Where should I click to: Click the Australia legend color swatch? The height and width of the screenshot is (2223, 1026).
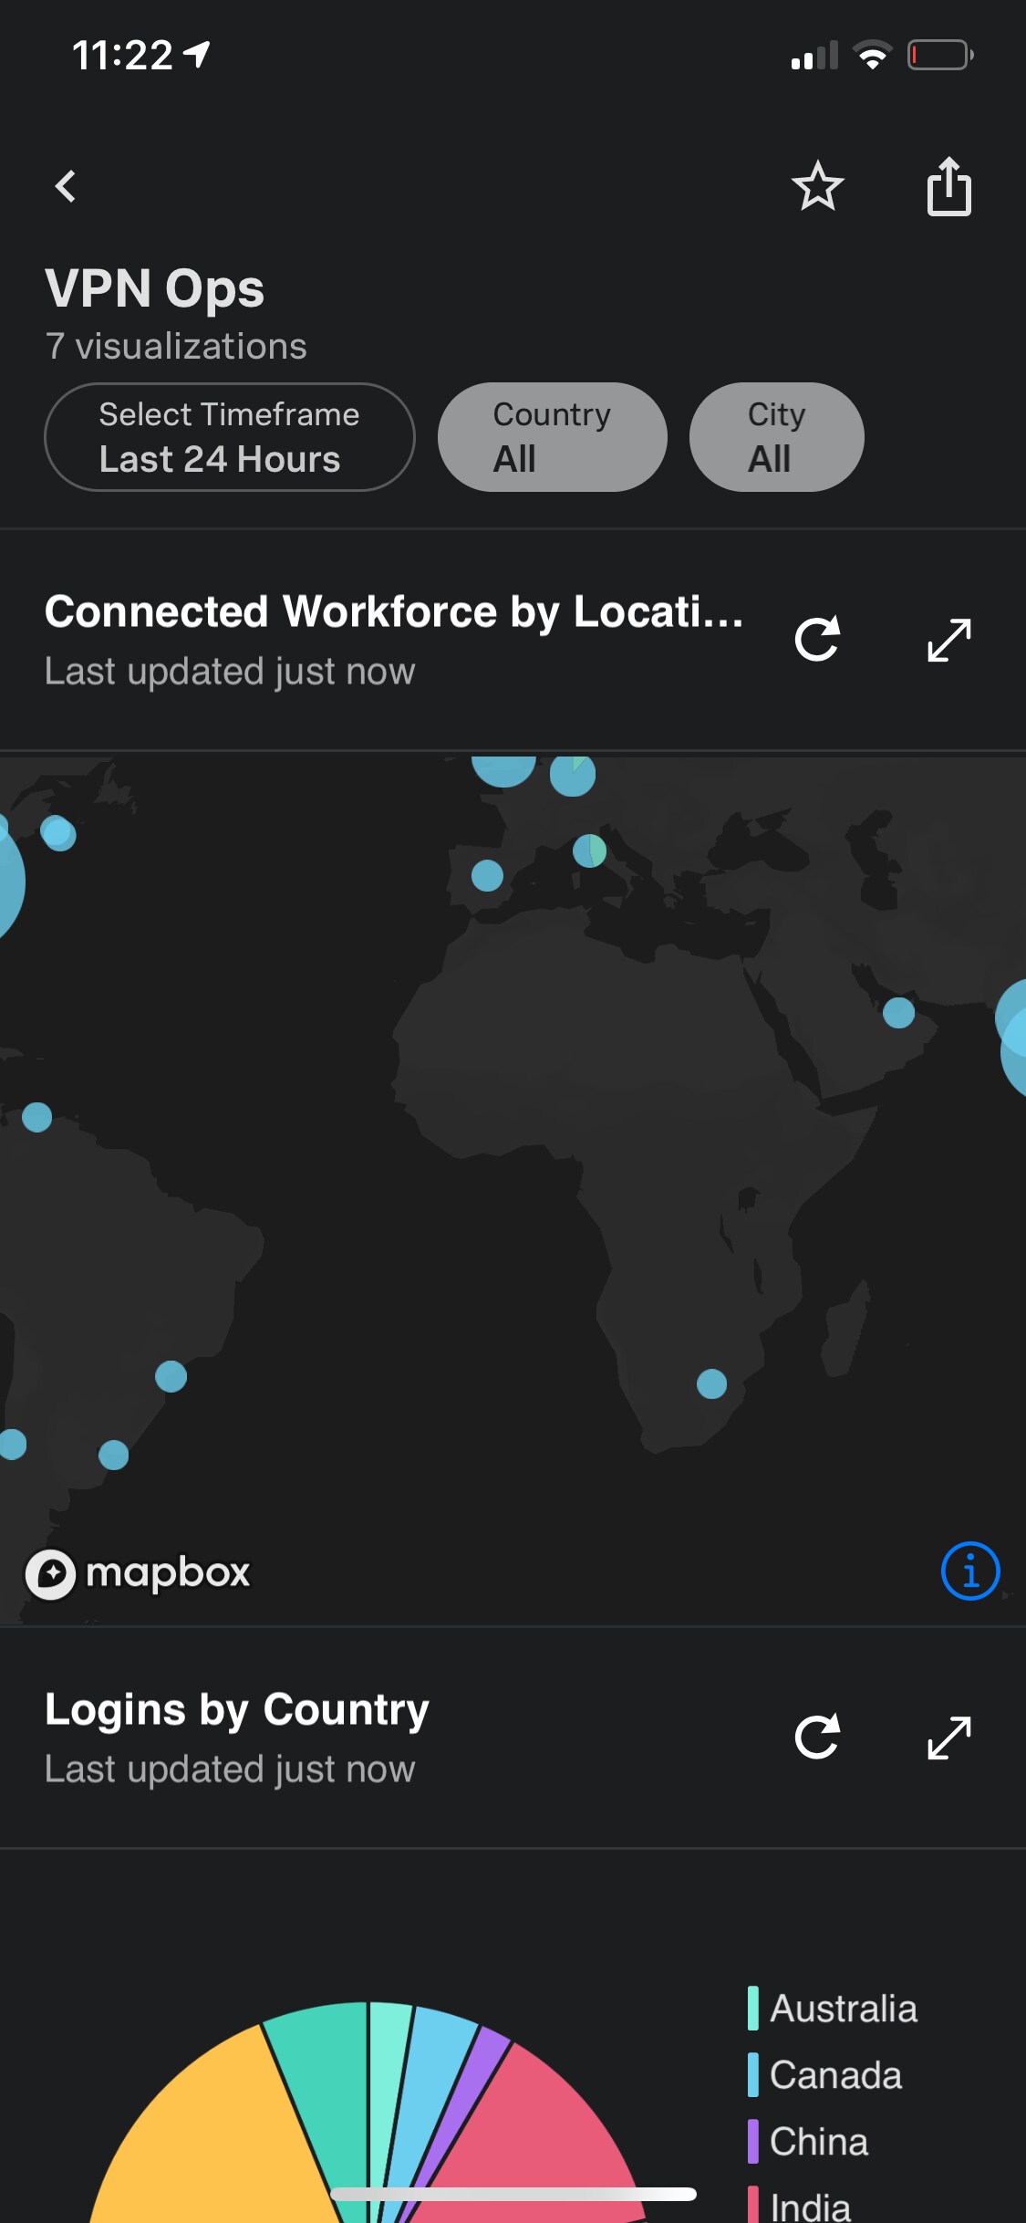753,2008
